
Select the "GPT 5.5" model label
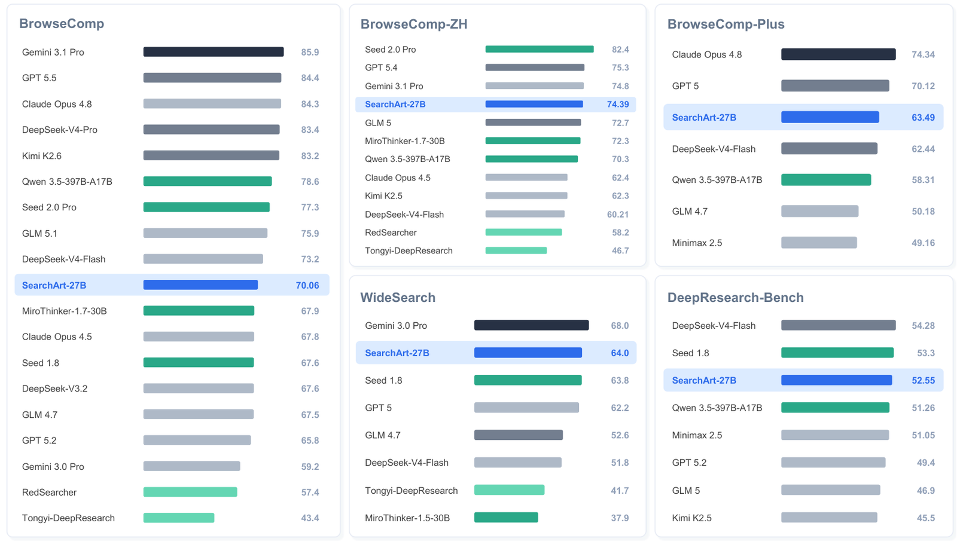pos(39,78)
